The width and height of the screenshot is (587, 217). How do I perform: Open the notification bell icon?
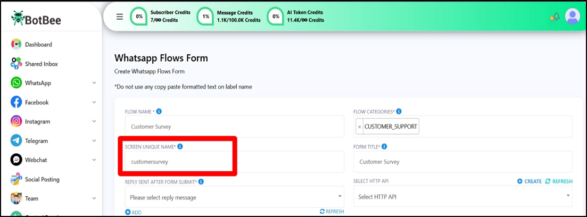555,16
